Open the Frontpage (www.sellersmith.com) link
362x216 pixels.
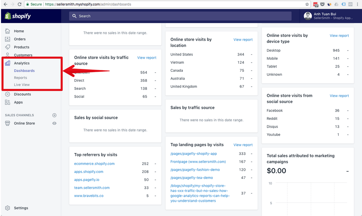198,162
